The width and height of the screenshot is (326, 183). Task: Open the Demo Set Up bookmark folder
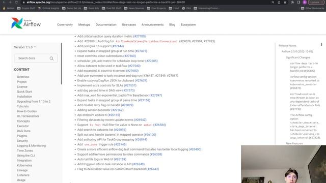[x=71, y=8]
